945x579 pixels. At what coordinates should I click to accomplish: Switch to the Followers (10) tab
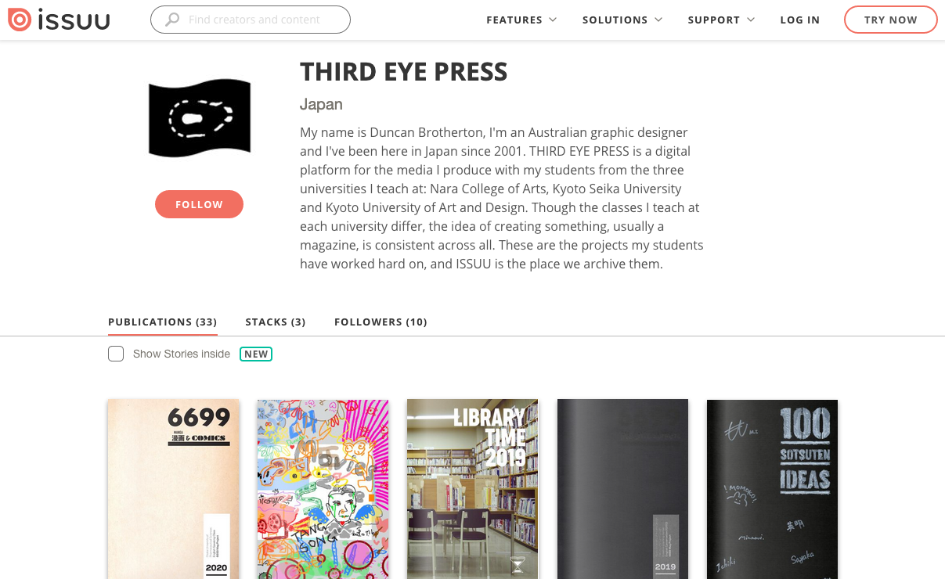click(381, 322)
